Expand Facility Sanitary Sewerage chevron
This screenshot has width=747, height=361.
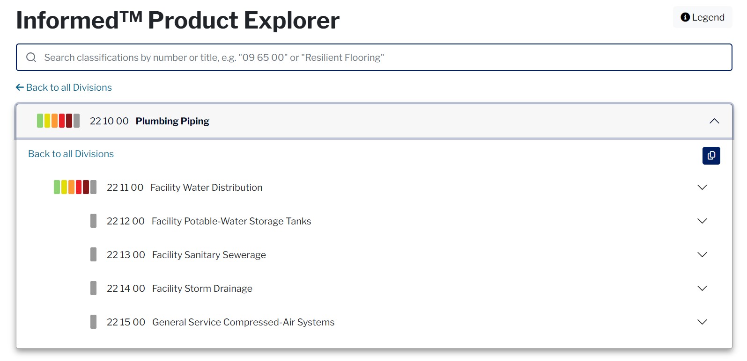pyautogui.click(x=702, y=255)
